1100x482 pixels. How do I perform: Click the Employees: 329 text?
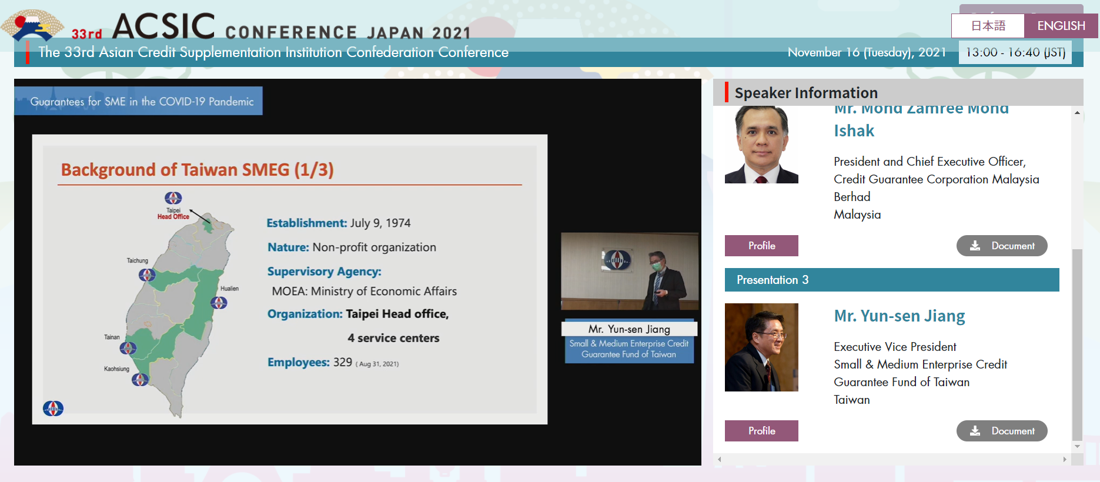coord(333,363)
